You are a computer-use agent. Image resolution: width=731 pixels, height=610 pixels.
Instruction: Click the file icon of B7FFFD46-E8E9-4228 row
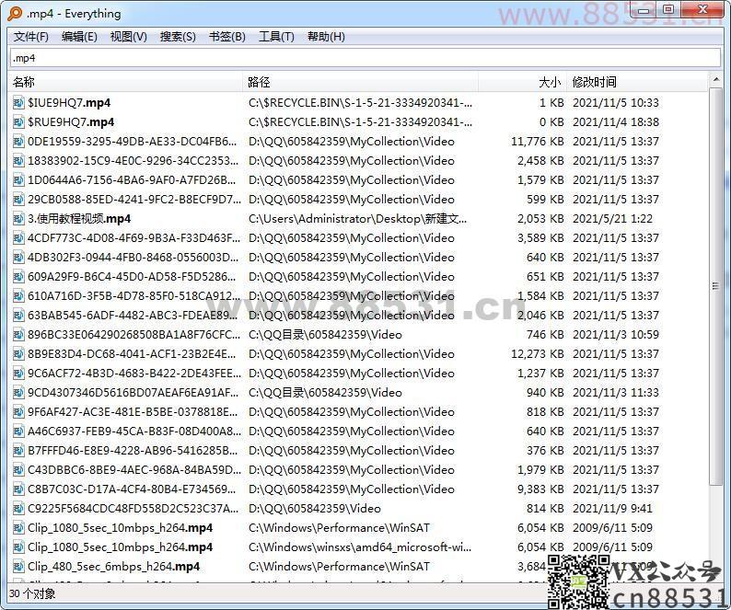[x=18, y=451]
